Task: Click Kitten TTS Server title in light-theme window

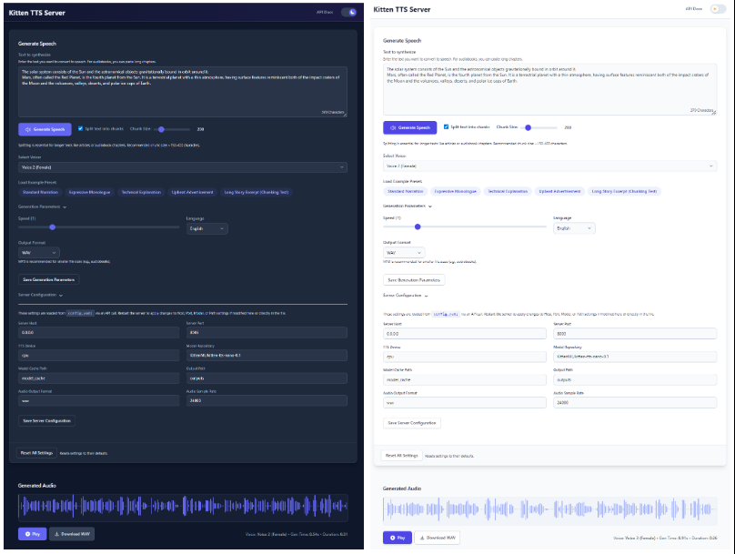Action: [x=402, y=9]
